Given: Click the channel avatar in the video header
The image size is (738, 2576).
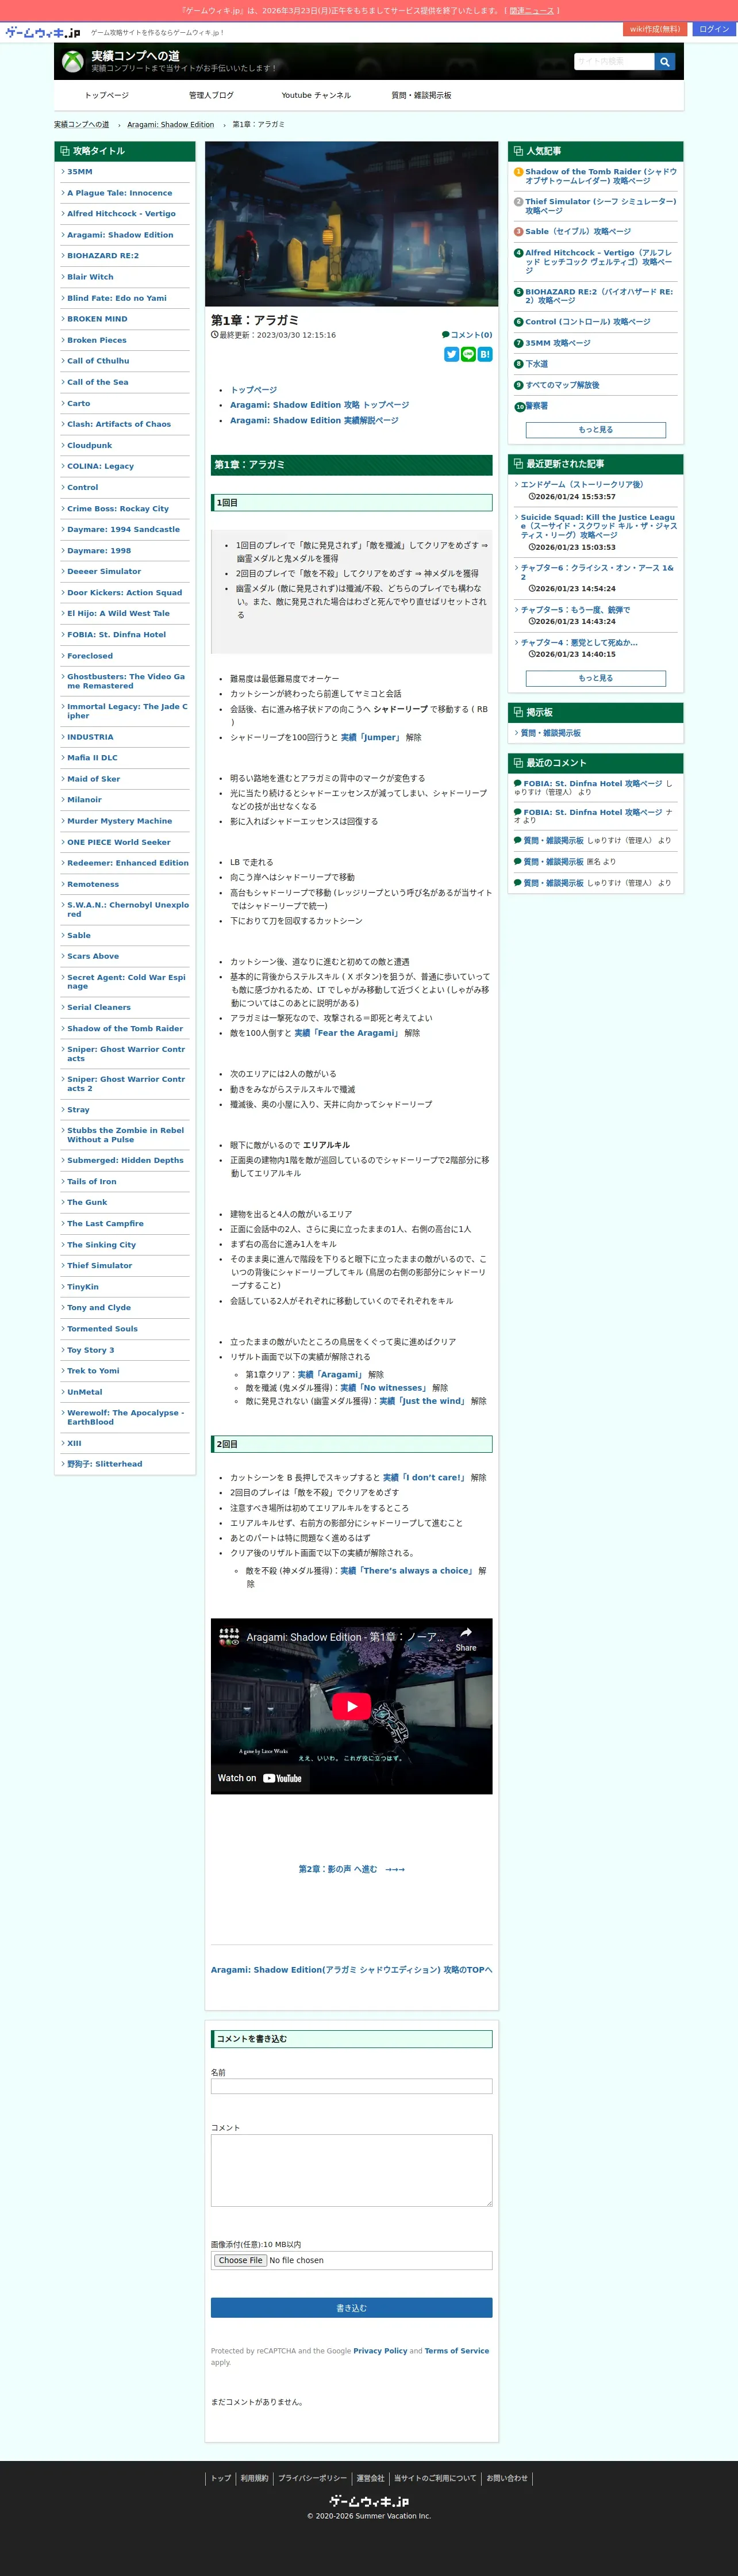Looking at the screenshot, I should pos(229,1637).
